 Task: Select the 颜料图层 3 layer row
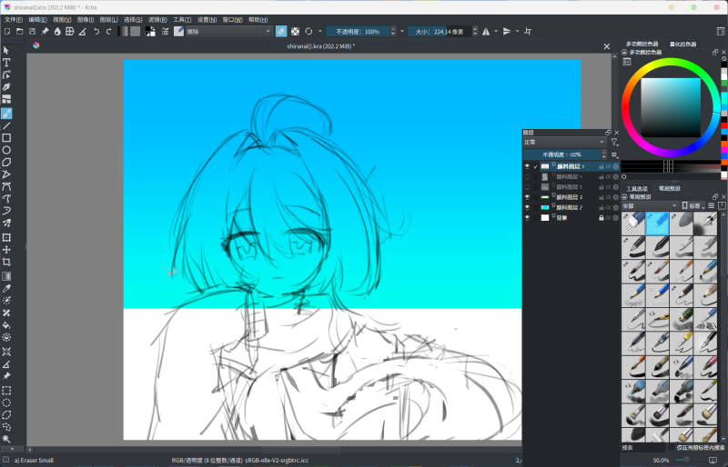click(x=571, y=197)
